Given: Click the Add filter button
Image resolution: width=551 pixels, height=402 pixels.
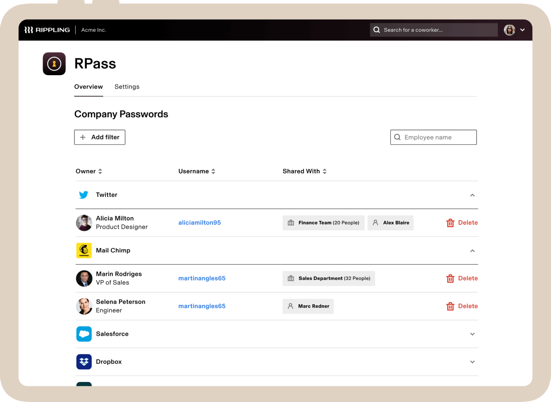Looking at the screenshot, I should [99, 137].
